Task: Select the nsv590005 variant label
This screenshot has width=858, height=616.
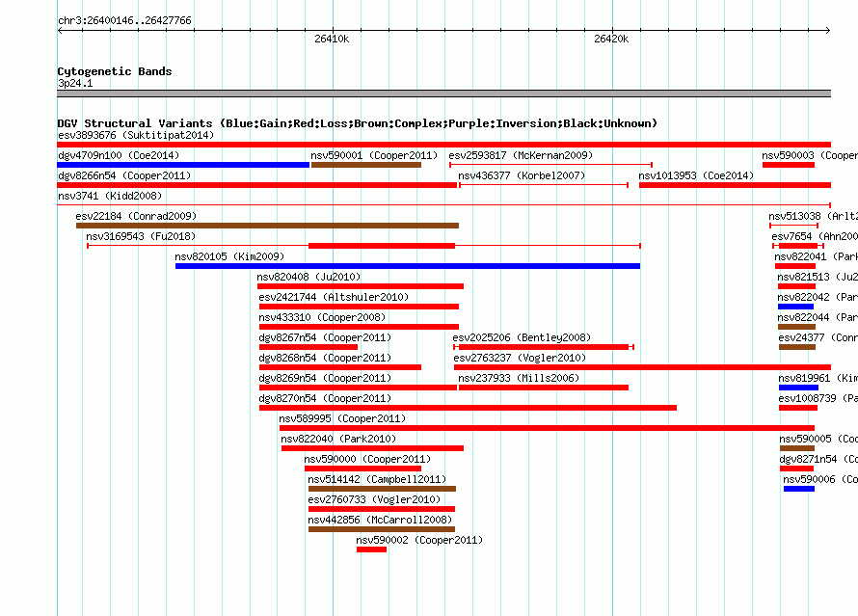Action: (x=818, y=439)
